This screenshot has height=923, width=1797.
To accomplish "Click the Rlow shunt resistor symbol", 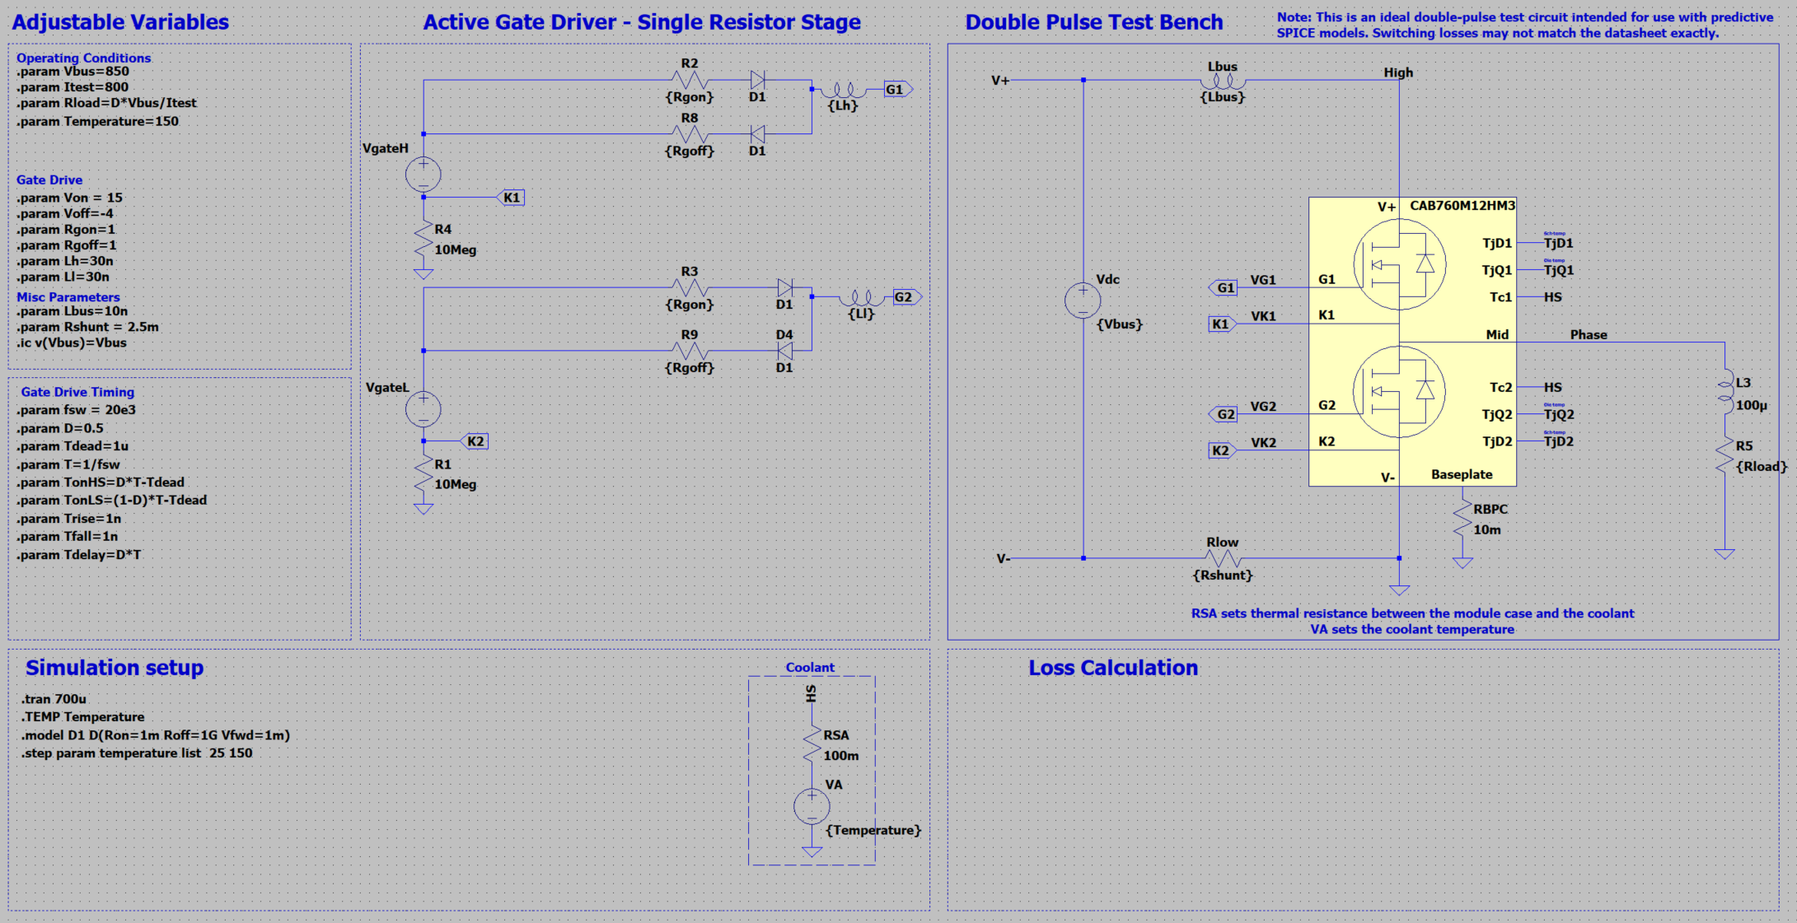I will [1223, 558].
